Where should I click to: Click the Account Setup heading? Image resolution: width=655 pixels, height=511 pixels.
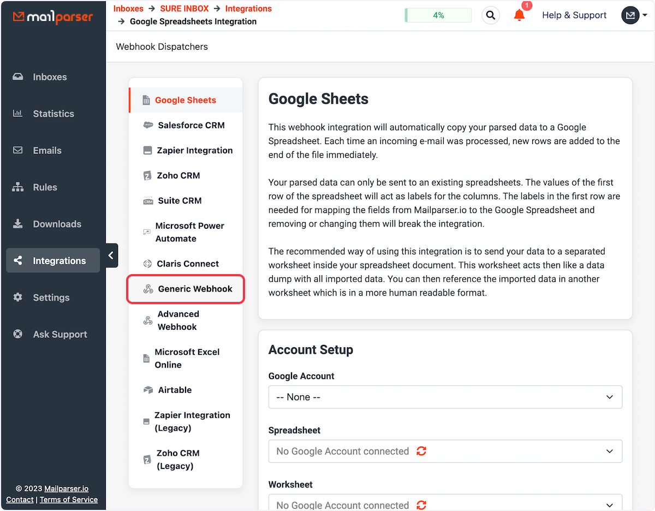[x=311, y=350]
